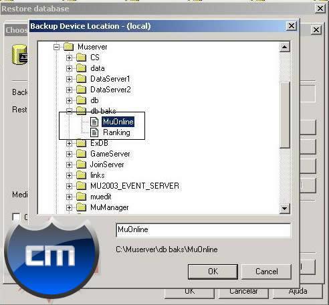The width and height of the screenshot is (329, 305).
Task: Click the tree scrollbar down arrow
Action: tap(284, 209)
